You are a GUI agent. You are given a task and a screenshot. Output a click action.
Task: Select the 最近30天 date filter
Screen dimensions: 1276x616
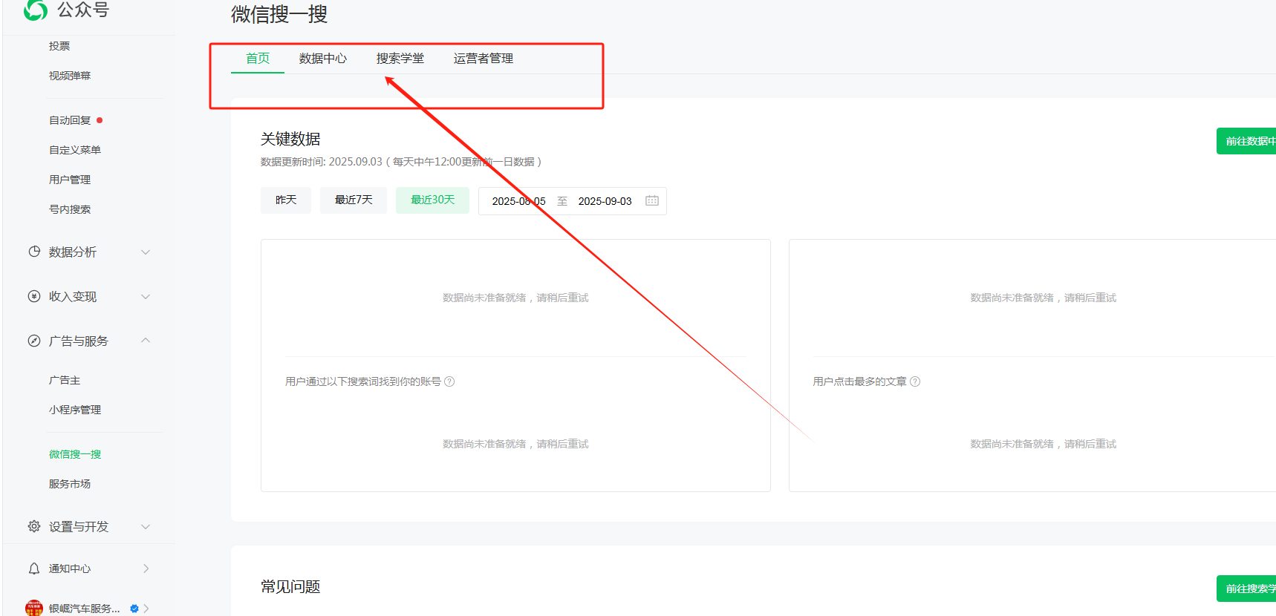432,200
